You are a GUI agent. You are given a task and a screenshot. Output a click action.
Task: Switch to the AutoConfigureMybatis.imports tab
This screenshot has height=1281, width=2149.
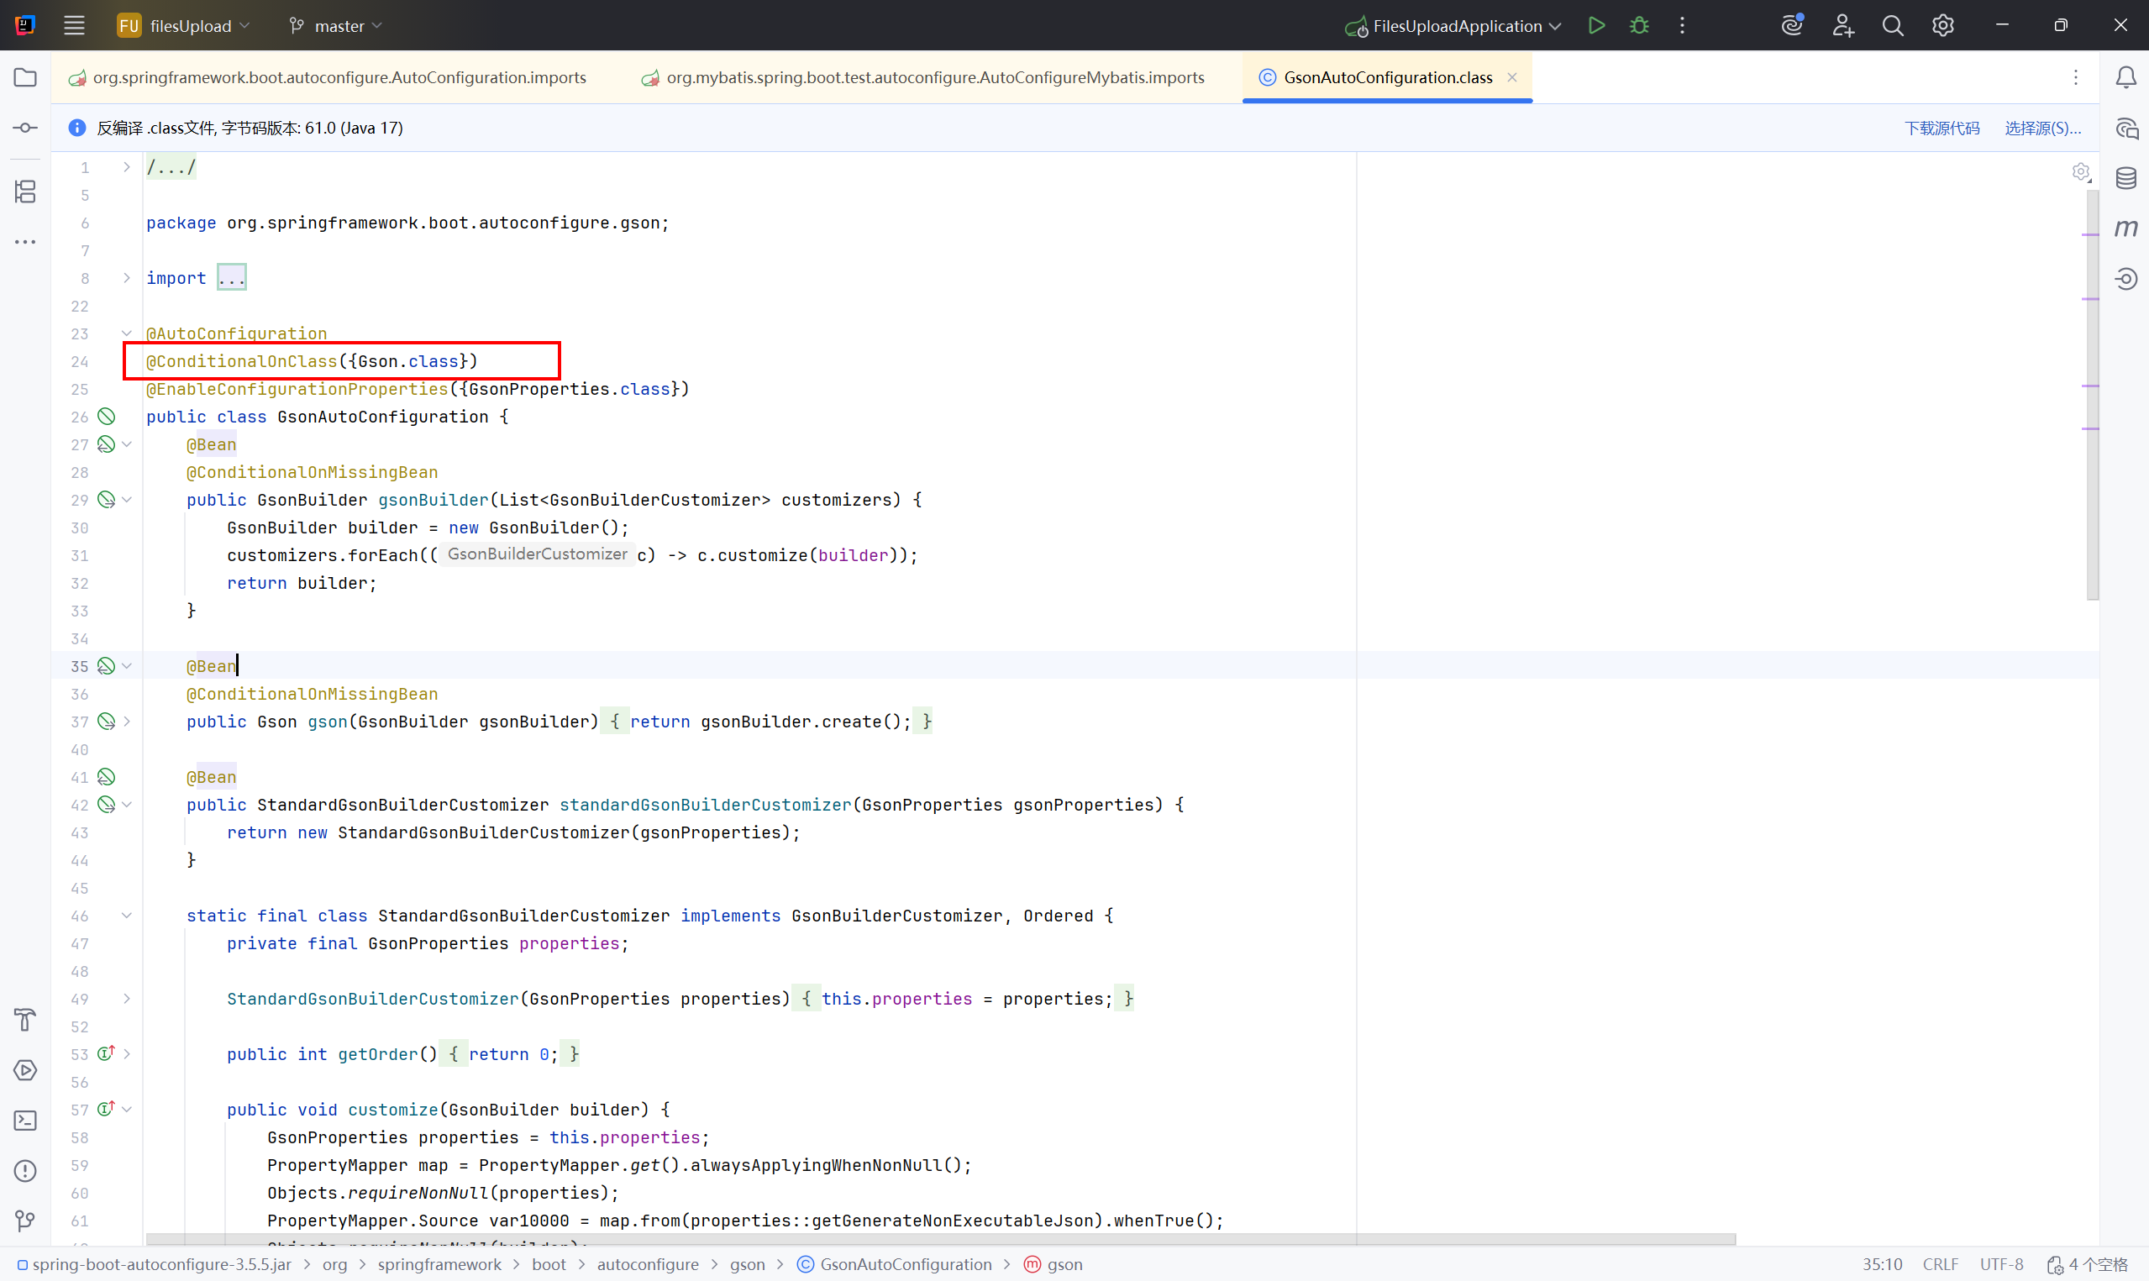[935, 77]
